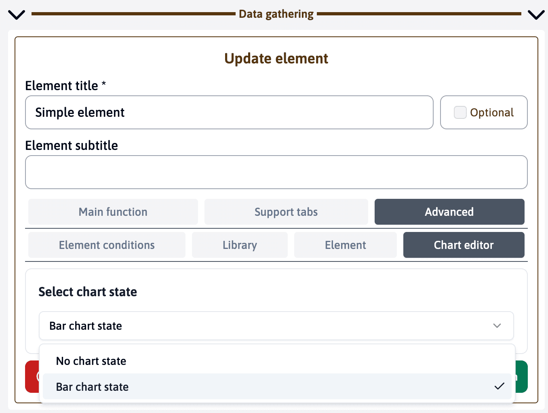Select No chart state from the dropdown
The width and height of the screenshot is (548, 413).
pyautogui.click(x=91, y=361)
